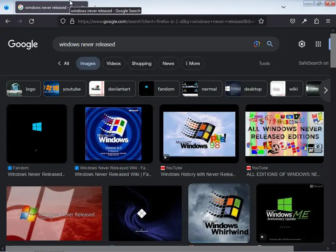336x252 pixels.
Task: Show next suggestion chips arrow
Action: (x=326, y=90)
